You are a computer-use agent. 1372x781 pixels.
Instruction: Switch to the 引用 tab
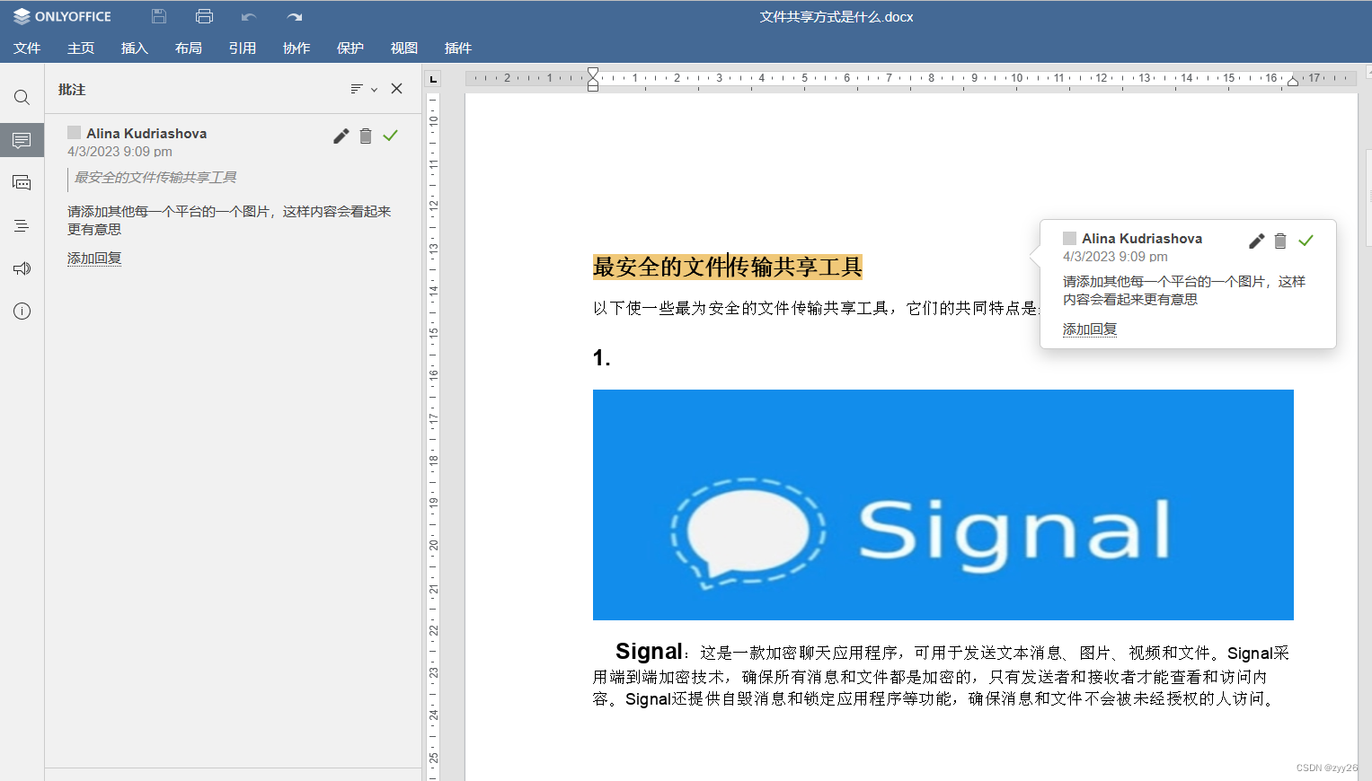pyautogui.click(x=243, y=48)
